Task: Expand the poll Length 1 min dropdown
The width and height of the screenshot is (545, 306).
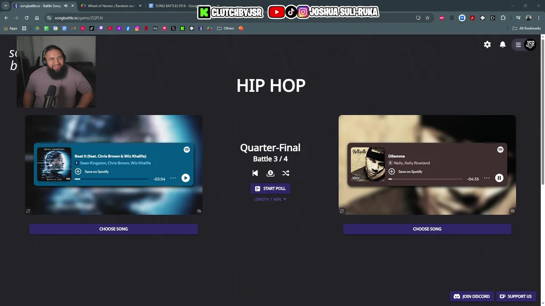Action: [x=270, y=199]
